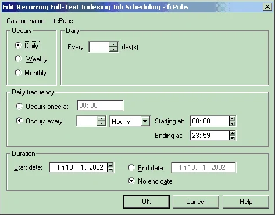Increase the Start date value

[110, 165]
